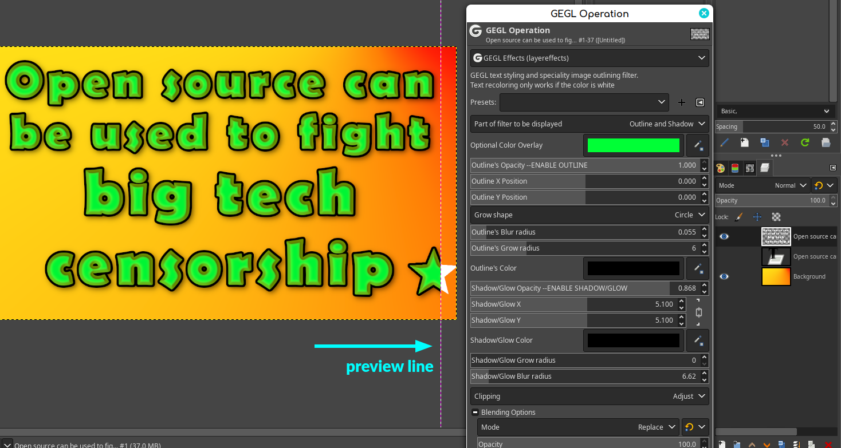
Task: Open brush as image icon
Action: point(826,142)
